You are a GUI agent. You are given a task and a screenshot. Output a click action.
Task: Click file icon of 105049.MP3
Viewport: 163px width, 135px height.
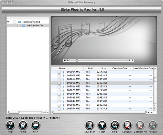64,105
